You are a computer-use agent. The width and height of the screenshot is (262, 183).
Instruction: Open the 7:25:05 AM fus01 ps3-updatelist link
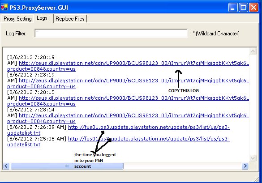[149, 139]
